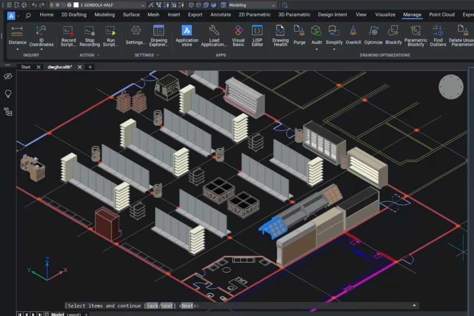
Task: Click the Save icon in quick access toolbar
Action: [x=9, y=5]
